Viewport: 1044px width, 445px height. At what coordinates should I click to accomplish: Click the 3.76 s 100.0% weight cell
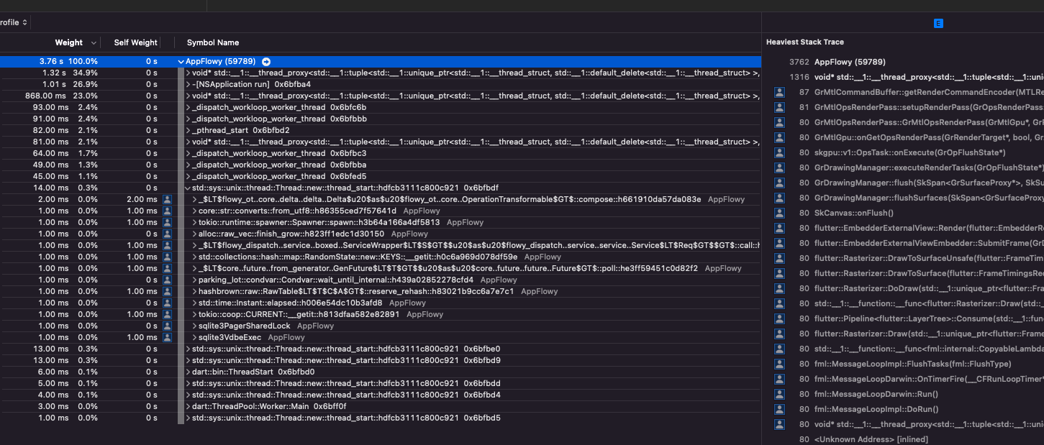[68, 62]
